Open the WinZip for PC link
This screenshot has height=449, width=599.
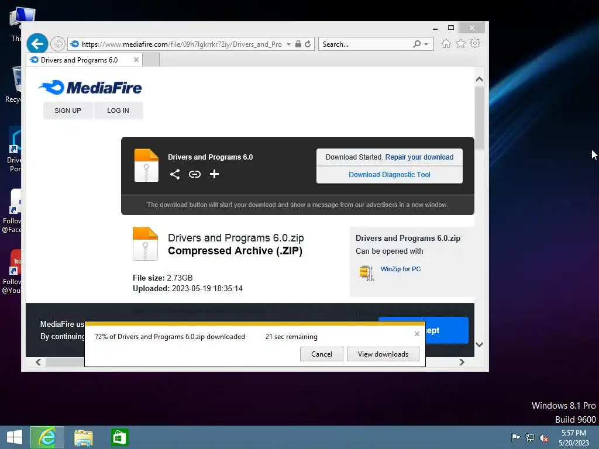(400, 269)
